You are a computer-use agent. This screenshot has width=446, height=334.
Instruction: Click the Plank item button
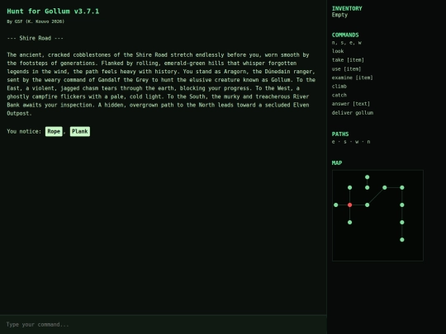(x=80, y=131)
